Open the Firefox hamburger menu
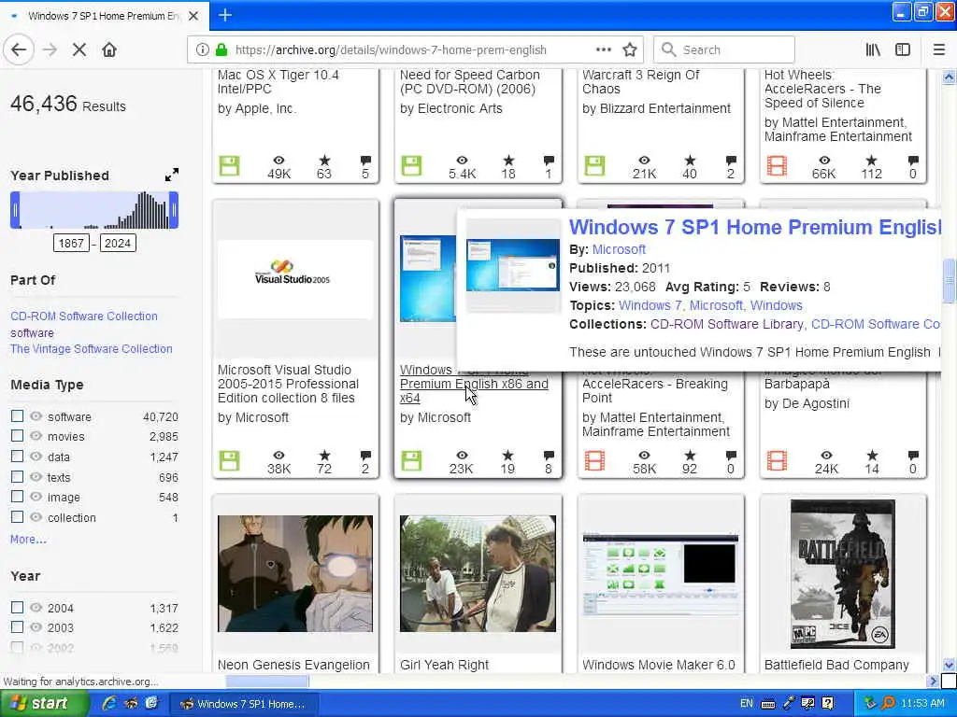The image size is (957, 717). (x=938, y=50)
